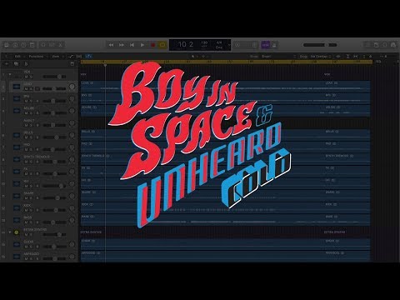Toggle the Metronome click button
The width and height of the screenshot is (400, 300).
pyautogui.click(x=274, y=45)
